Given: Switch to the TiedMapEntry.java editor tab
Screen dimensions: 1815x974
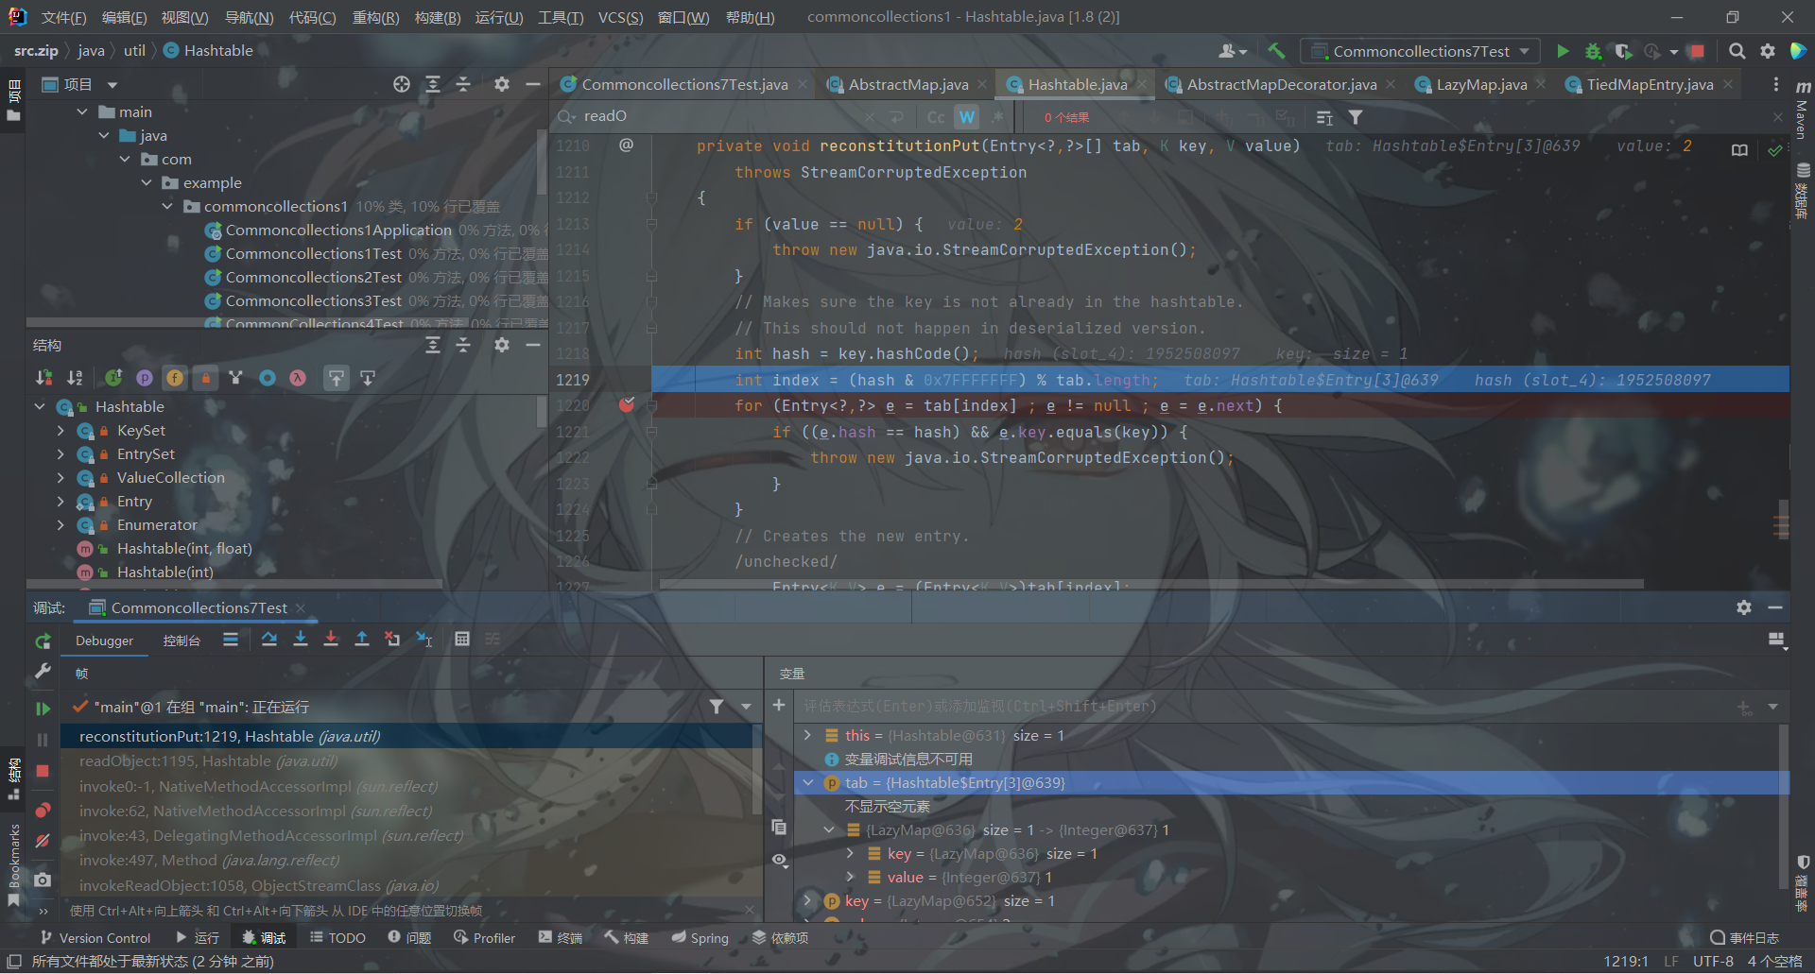Looking at the screenshot, I should pyautogui.click(x=1650, y=84).
